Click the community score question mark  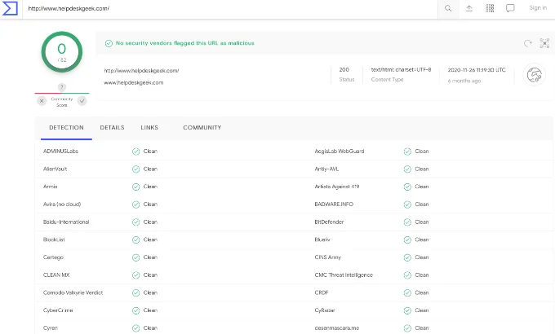[62, 87]
